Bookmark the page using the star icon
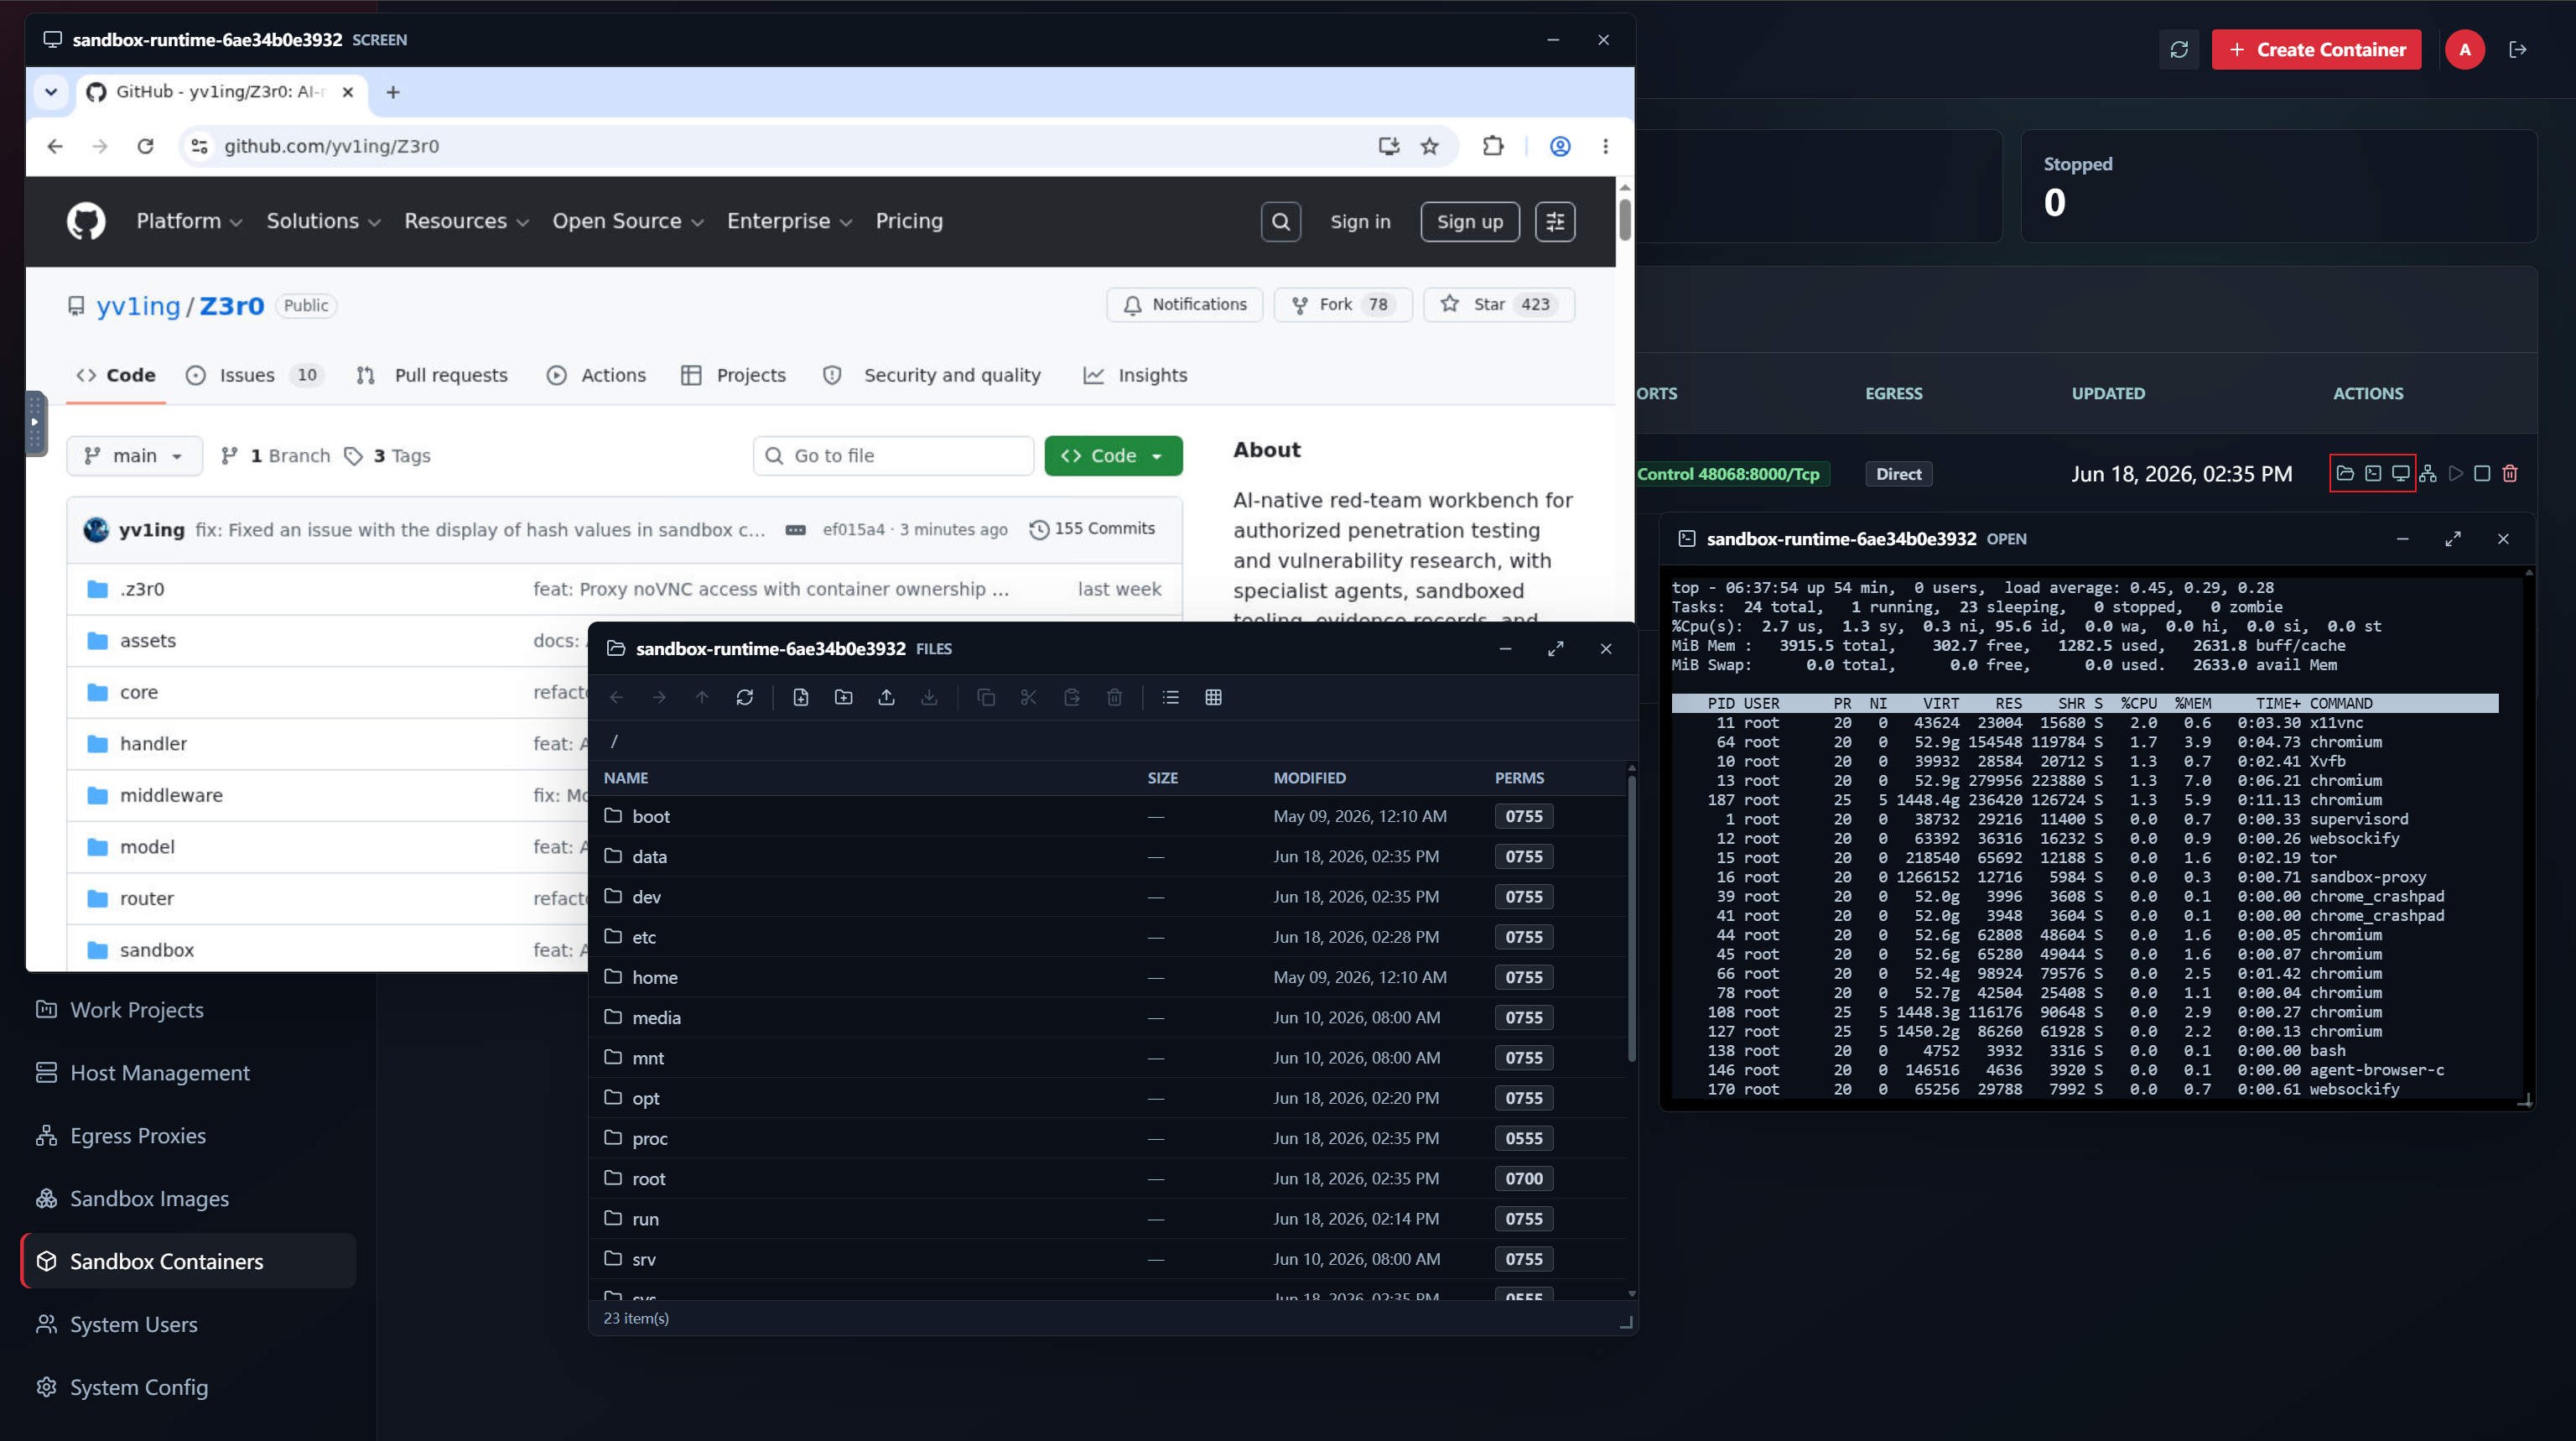Screen dimensions: 2576x1441 (1430, 147)
